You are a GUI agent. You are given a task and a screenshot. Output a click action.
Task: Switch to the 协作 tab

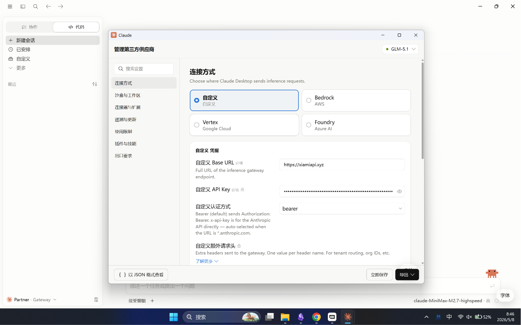pyautogui.click(x=30, y=27)
